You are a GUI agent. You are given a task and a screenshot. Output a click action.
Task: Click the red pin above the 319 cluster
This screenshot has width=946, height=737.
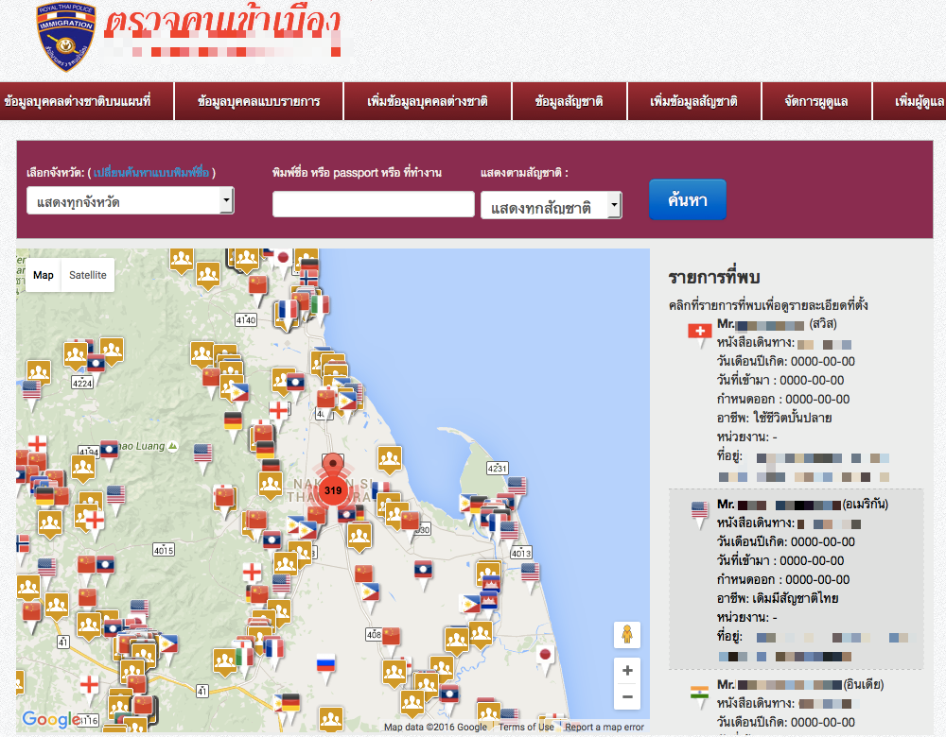click(332, 465)
